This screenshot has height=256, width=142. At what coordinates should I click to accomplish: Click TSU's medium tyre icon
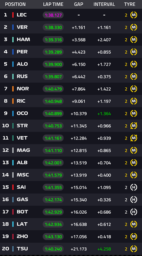coord(134,249)
